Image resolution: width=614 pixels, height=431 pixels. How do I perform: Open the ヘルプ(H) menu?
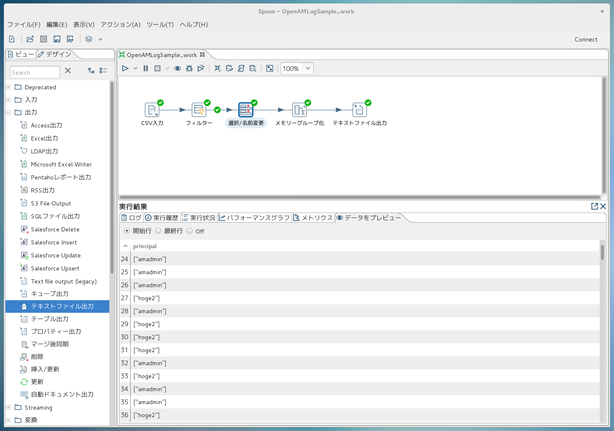(194, 25)
